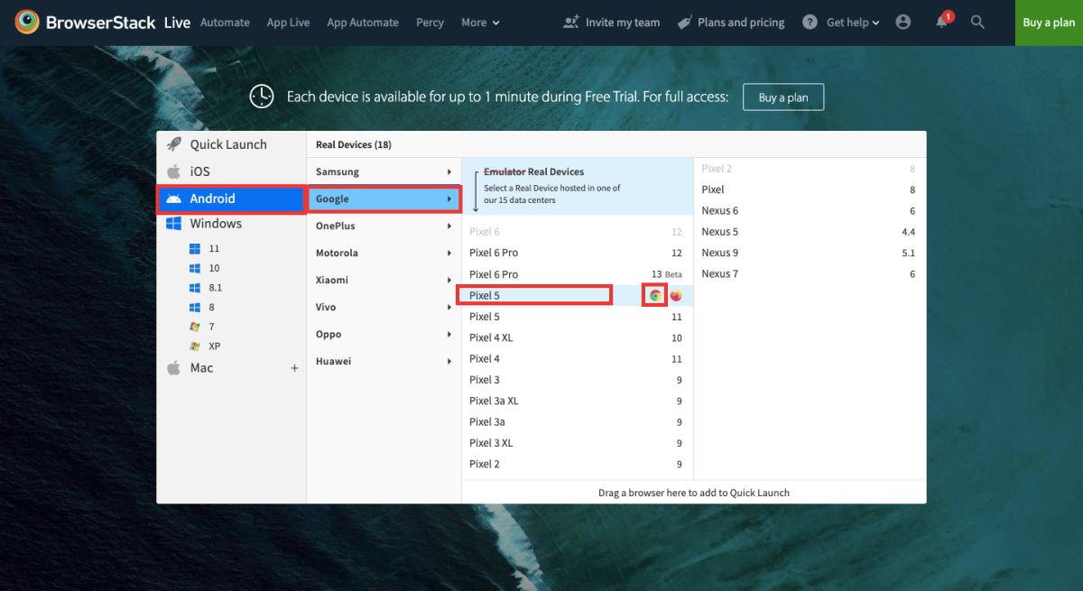Click the Real Devices (18) heading
The width and height of the screenshot is (1083, 591).
click(354, 144)
